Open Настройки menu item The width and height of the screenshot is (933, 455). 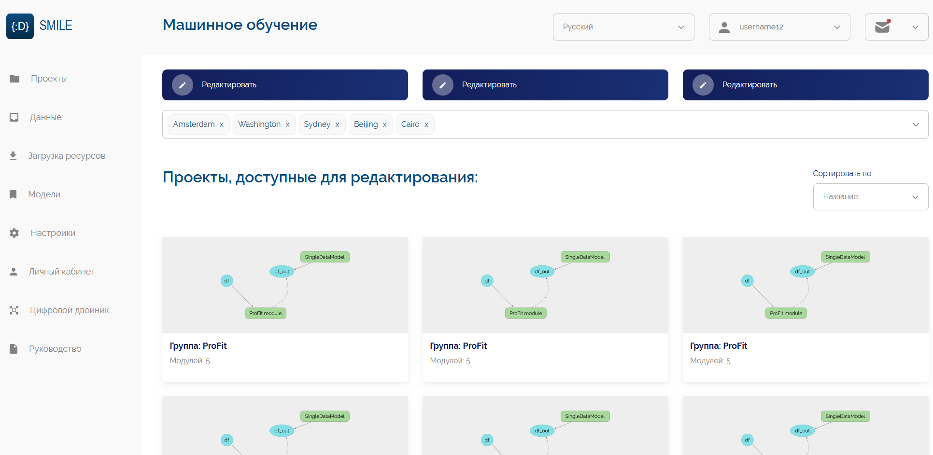coord(53,233)
